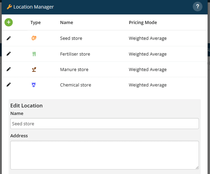The width and height of the screenshot is (210, 174).
Task: Click the edit pencil beside Manure store
Action: [x=9, y=69]
